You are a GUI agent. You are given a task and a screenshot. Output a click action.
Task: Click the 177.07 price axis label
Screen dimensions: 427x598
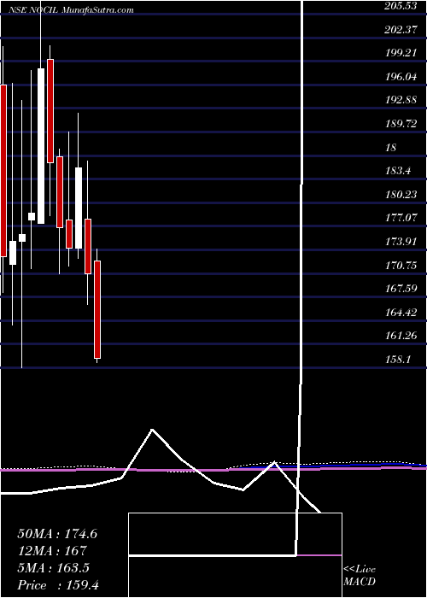[400, 218]
